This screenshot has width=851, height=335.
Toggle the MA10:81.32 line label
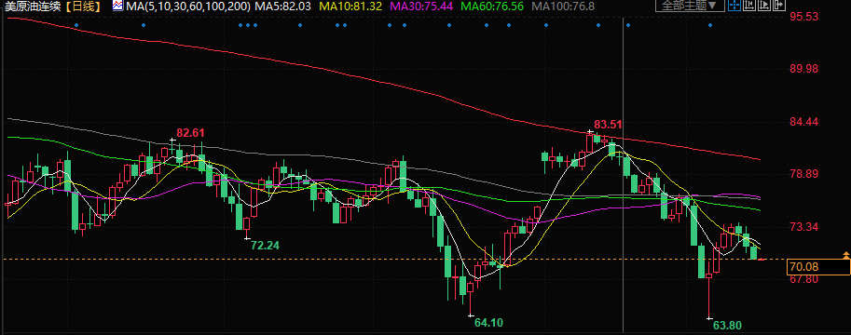tap(350, 7)
